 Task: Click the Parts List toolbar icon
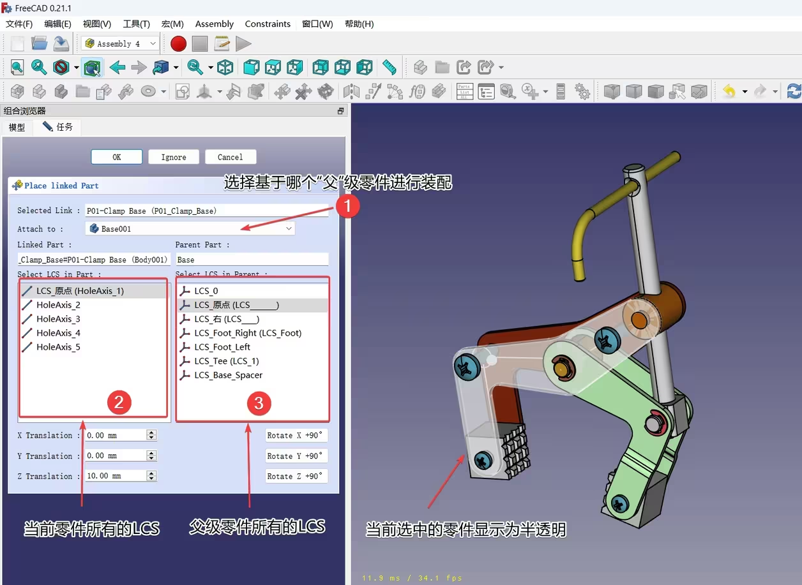(x=464, y=91)
